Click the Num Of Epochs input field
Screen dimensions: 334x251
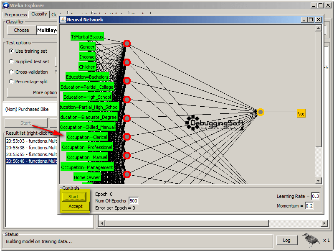(x=133, y=201)
